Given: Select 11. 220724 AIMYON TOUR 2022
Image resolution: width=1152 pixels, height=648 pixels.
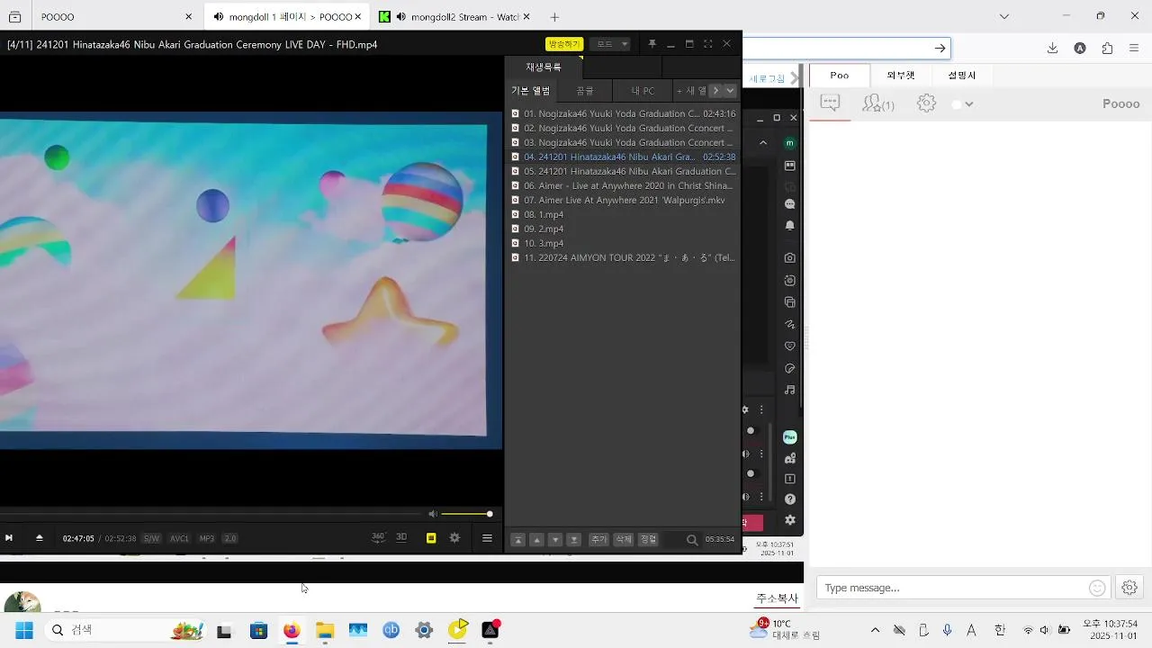Looking at the screenshot, I should (623, 258).
